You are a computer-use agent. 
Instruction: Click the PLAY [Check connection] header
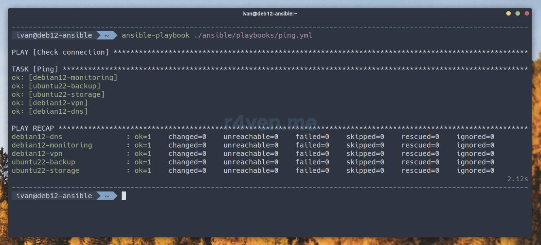pos(60,52)
